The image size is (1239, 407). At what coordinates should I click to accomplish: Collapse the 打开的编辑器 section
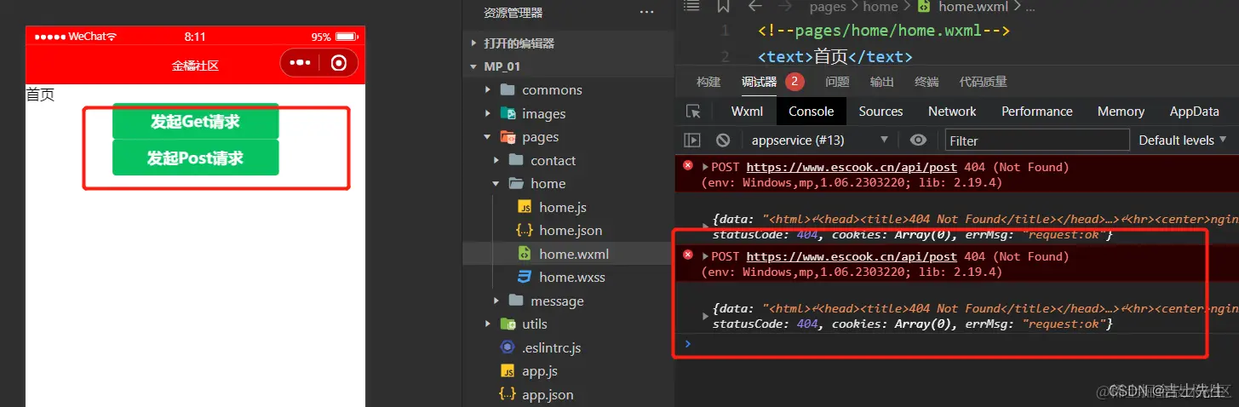(474, 43)
